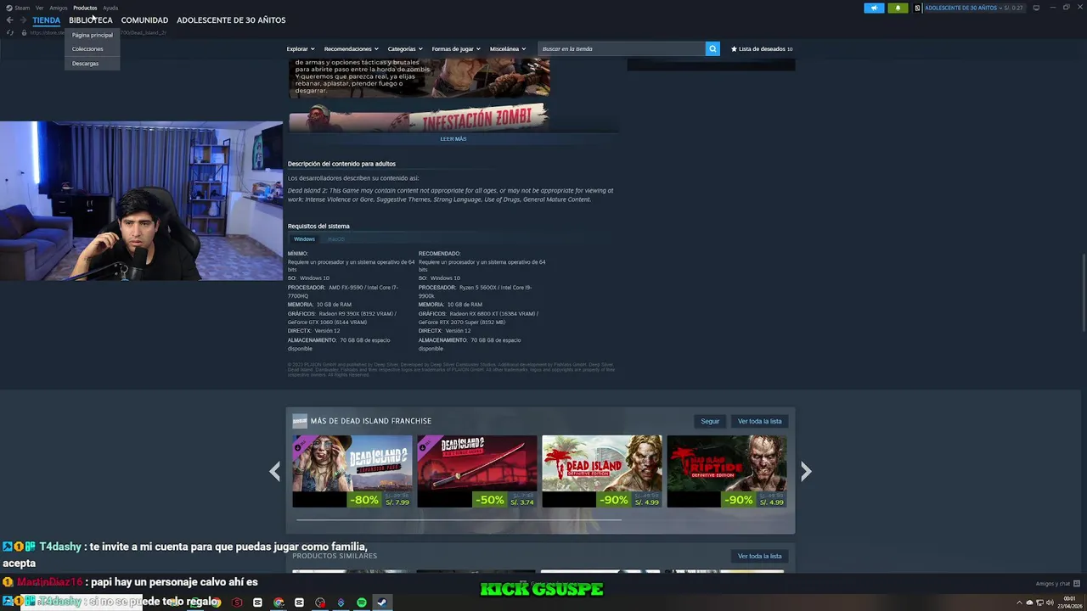1087x611 pixels.
Task: Open Spotify from the taskbar
Action: pyautogui.click(x=362, y=603)
